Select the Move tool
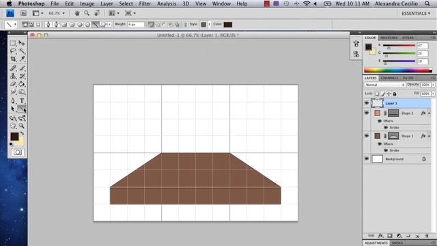 coord(22,43)
